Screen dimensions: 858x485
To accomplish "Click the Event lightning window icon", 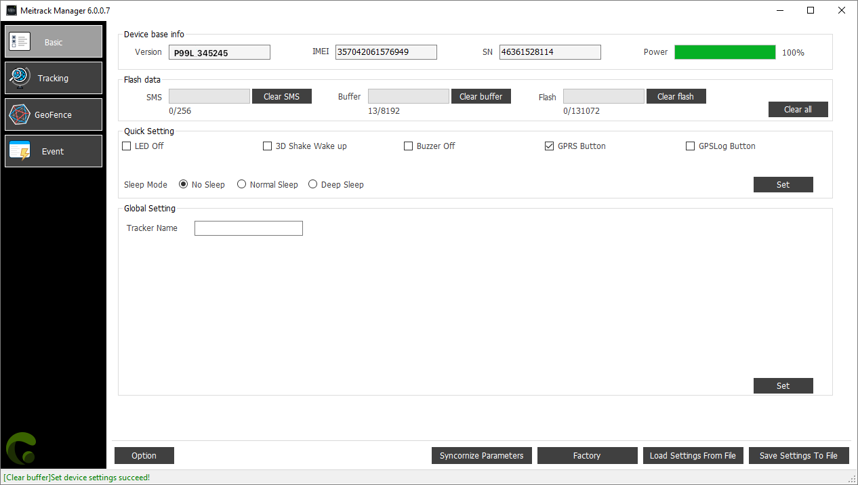I will click(20, 151).
